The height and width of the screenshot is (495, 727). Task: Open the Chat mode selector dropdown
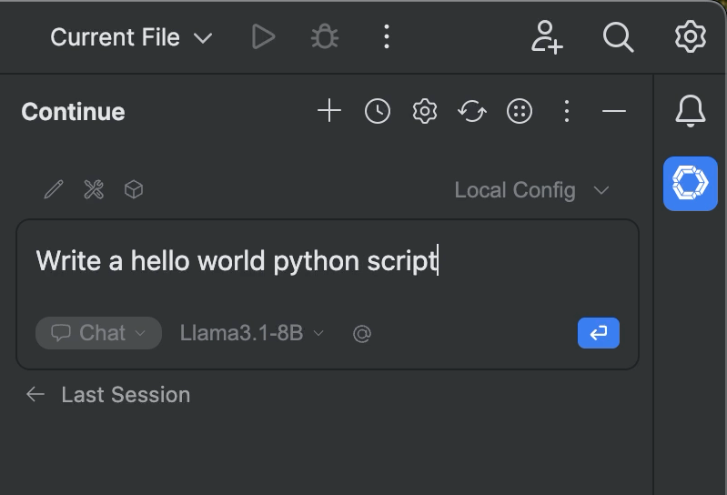point(98,333)
